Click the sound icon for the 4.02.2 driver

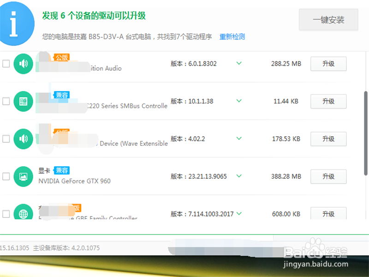point(24,139)
